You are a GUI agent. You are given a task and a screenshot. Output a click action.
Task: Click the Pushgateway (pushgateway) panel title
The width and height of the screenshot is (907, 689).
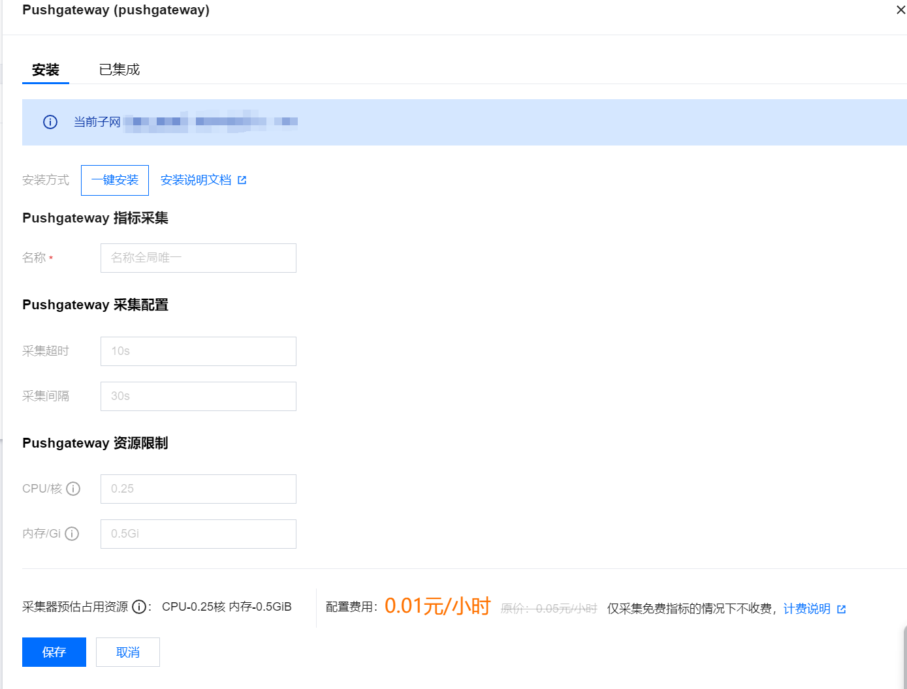pos(116,10)
